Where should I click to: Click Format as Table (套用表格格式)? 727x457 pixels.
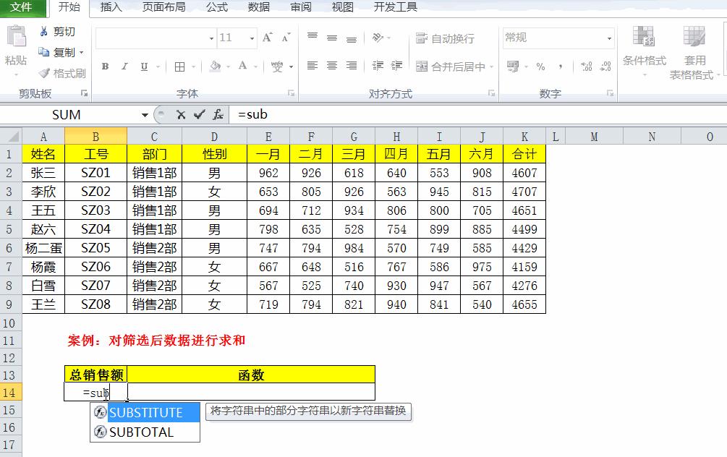694,51
